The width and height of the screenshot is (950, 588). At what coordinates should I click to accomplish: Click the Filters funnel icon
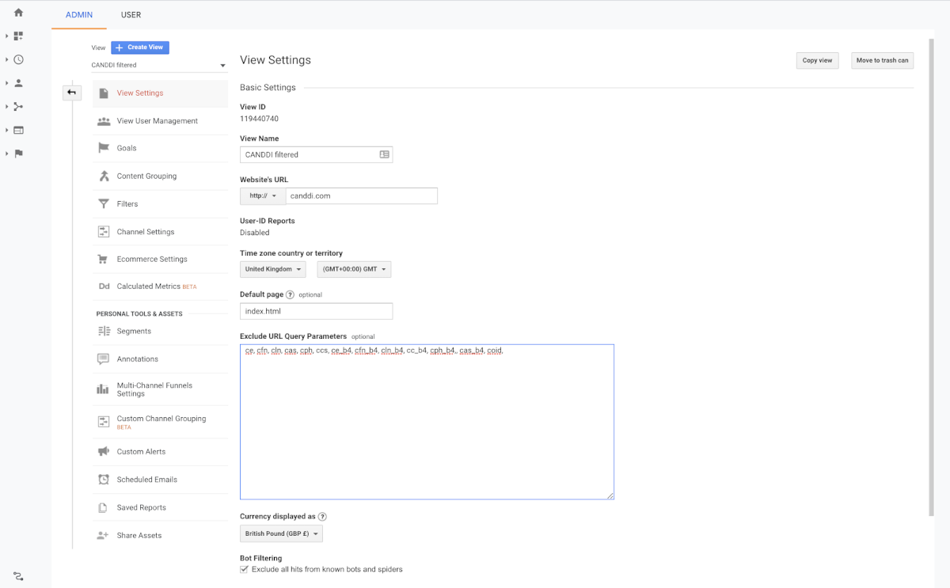coord(103,204)
